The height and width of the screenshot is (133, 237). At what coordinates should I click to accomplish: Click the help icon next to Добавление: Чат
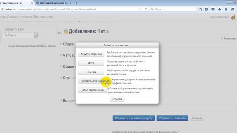(107, 32)
